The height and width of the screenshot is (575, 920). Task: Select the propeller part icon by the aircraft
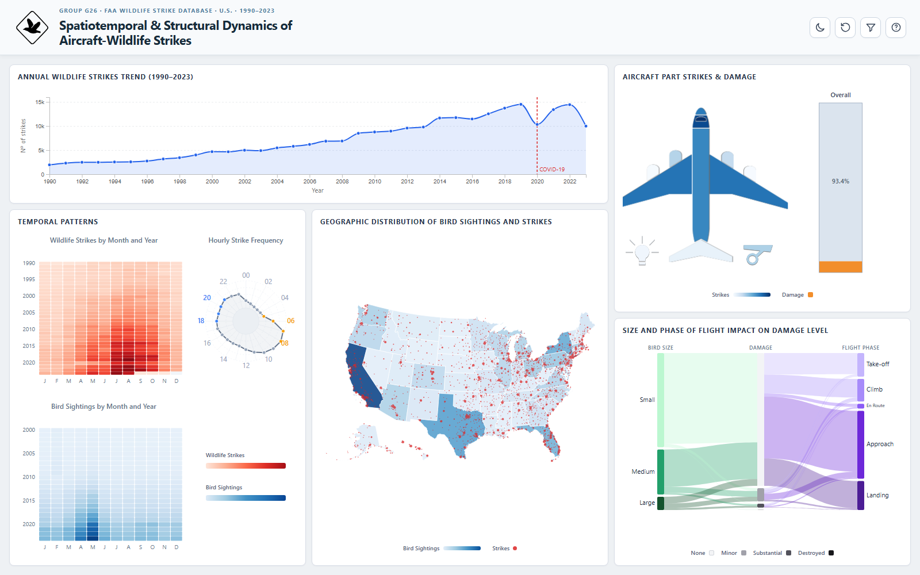(x=757, y=254)
